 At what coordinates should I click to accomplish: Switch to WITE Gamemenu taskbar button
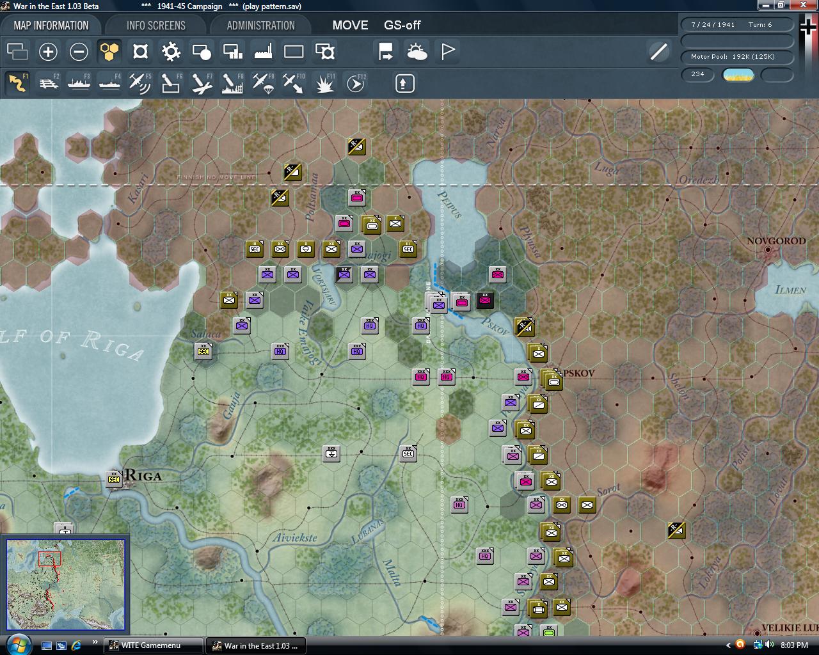pyautogui.click(x=153, y=645)
